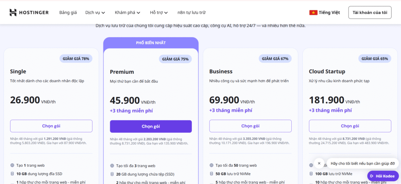Expand the Hỗ trợ dropdown menu
This screenshot has width=401, height=184.
click(159, 13)
